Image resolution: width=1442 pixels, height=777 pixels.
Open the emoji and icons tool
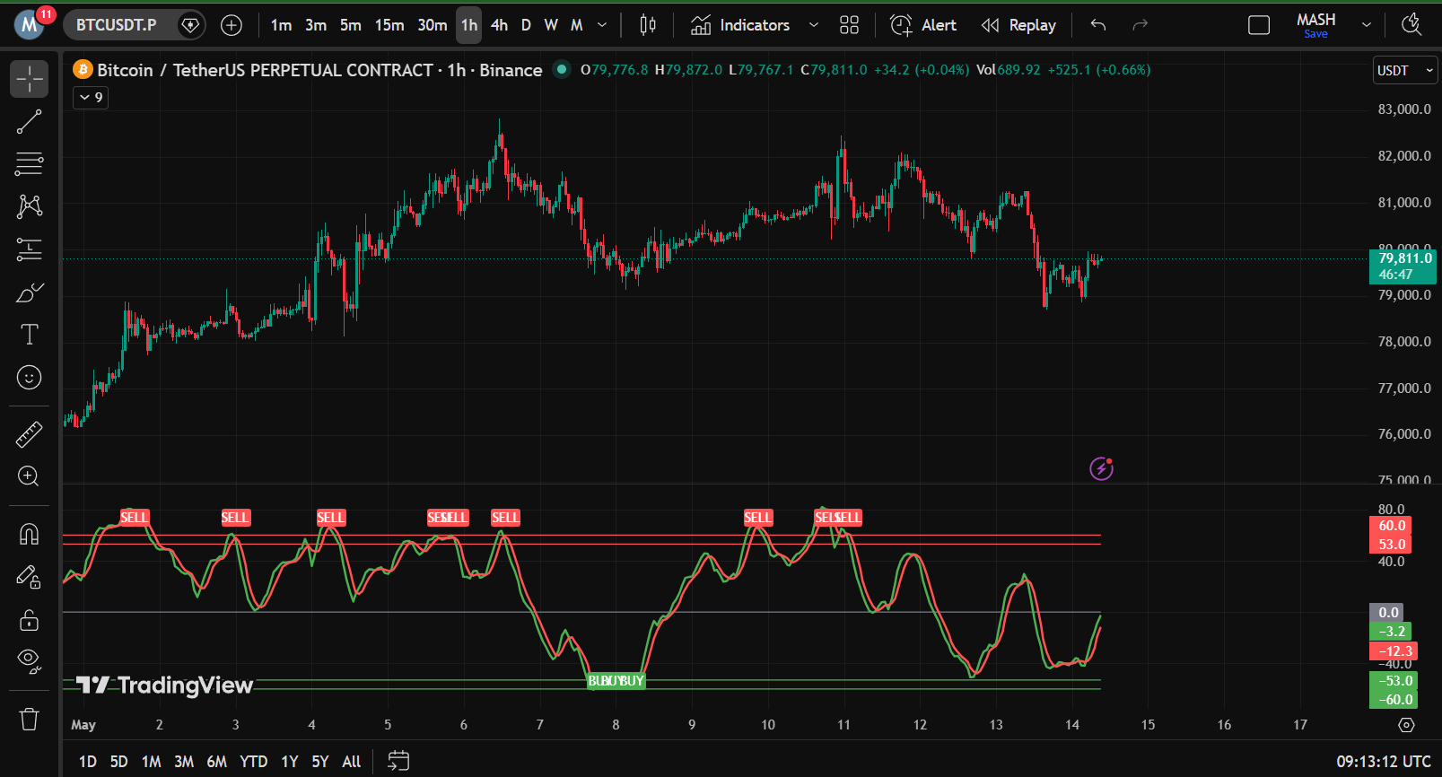pyautogui.click(x=29, y=378)
